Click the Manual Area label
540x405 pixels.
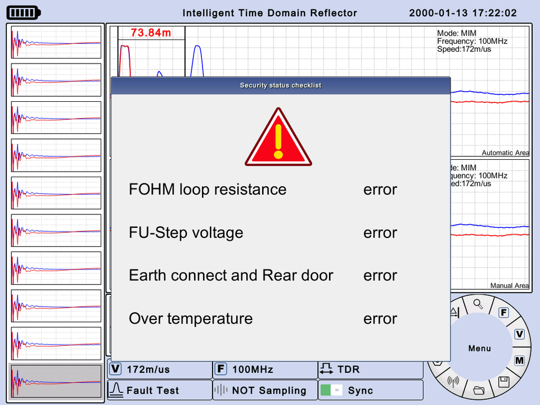pos(510,286)
